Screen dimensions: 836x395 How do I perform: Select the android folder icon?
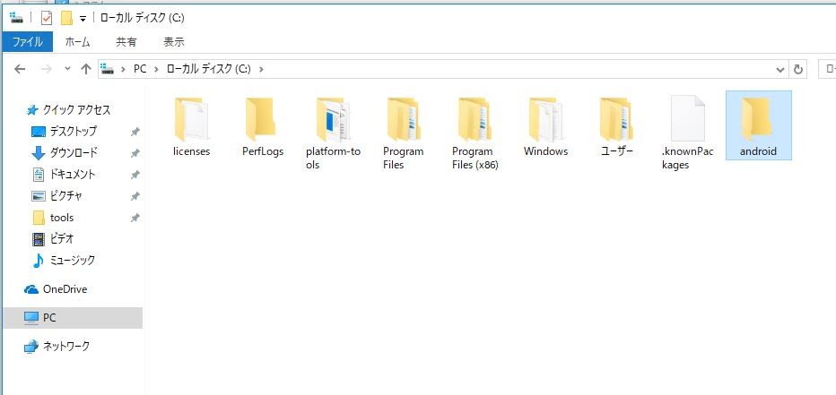coord(758,119)
